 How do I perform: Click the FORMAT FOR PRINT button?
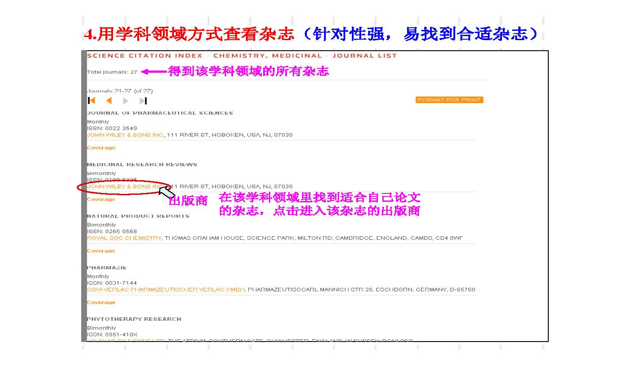449,100
